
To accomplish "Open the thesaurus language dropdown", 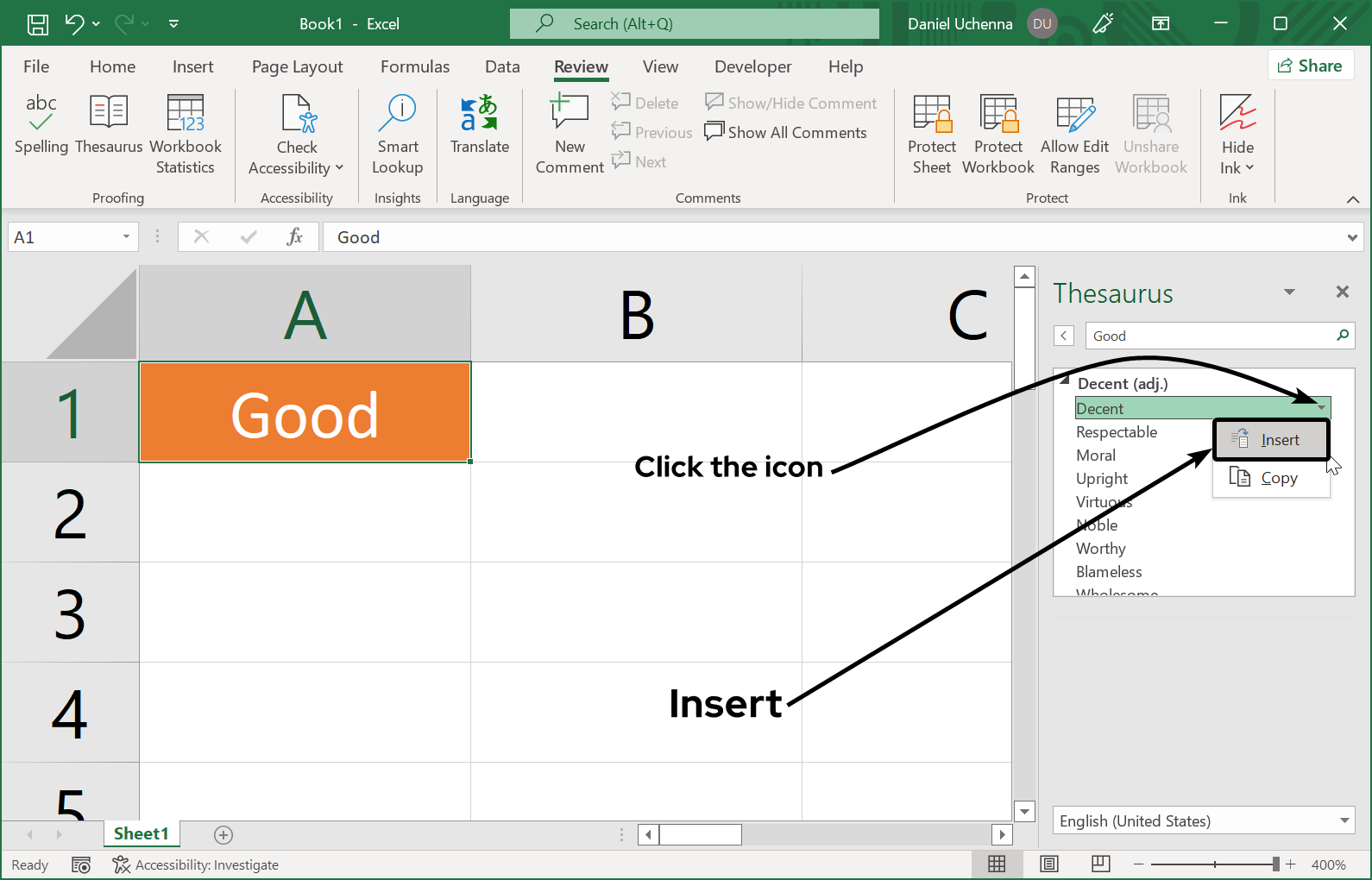I will (x=1344, y=820).
